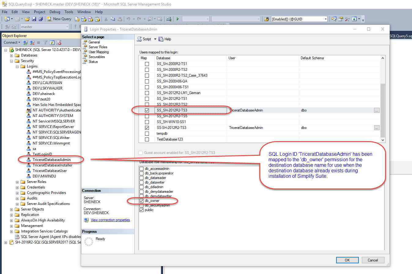Click the Refresh icon in Object Explorer

(52, 42)
